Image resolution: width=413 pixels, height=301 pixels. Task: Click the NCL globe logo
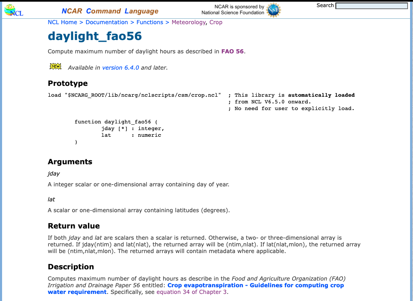coord(14,10)
